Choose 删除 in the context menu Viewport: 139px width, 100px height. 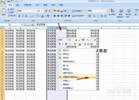click(x=77, y=69)
